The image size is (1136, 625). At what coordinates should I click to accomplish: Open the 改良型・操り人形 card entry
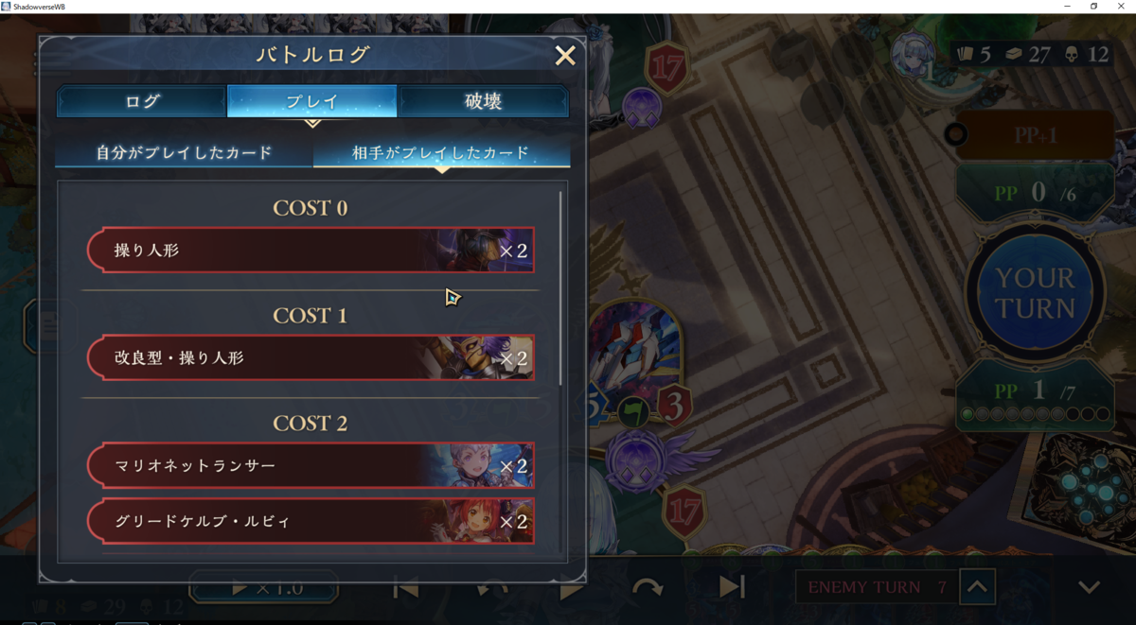point(311,358)
